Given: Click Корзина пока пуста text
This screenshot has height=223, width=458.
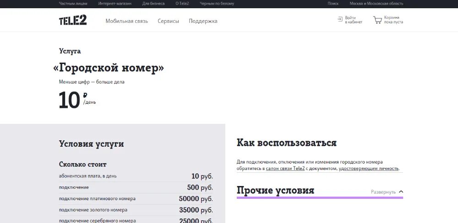Looking at the screenshot, I should coord(393,20).
